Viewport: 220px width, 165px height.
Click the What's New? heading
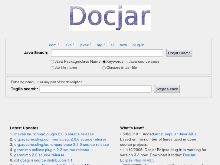coord(132,128)
